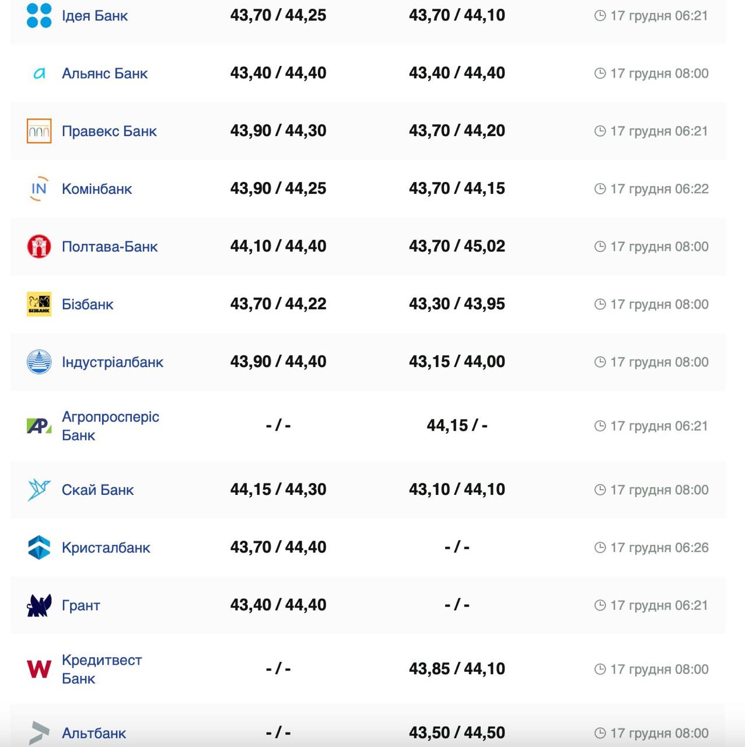Open the Полтава-Банк link

(110, 247)
